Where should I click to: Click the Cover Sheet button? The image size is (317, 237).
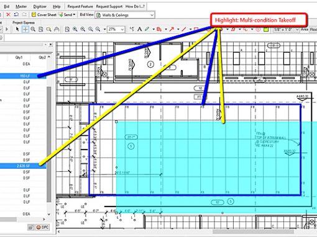coord(44,15)
